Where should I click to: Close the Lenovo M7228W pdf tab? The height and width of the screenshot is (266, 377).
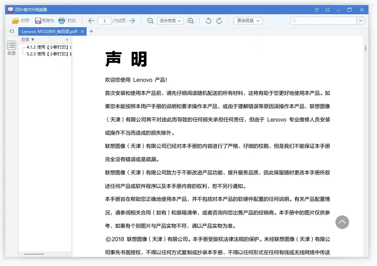(x=82, y=31)
